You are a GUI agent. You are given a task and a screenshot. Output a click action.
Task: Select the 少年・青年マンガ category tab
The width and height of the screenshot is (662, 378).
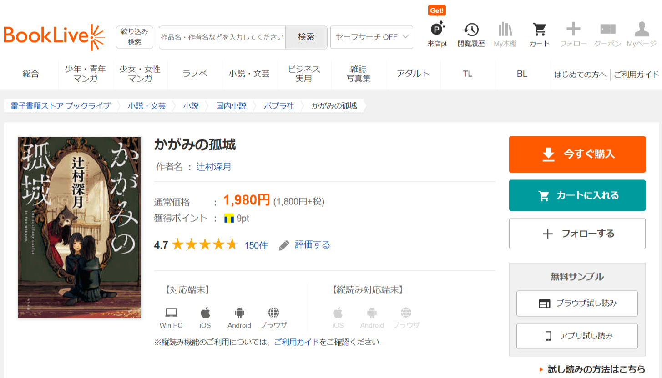85,74
